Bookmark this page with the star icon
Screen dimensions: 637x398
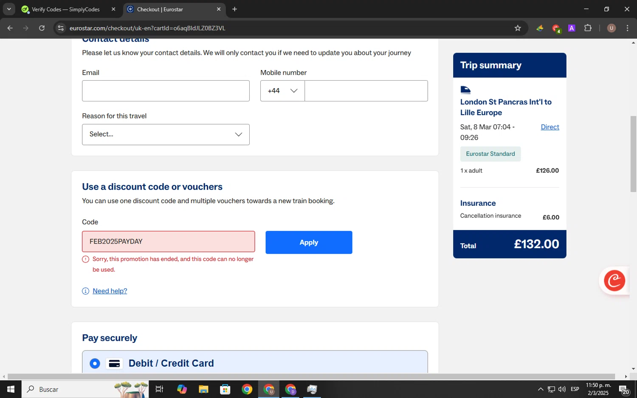(x=518, y=28)
